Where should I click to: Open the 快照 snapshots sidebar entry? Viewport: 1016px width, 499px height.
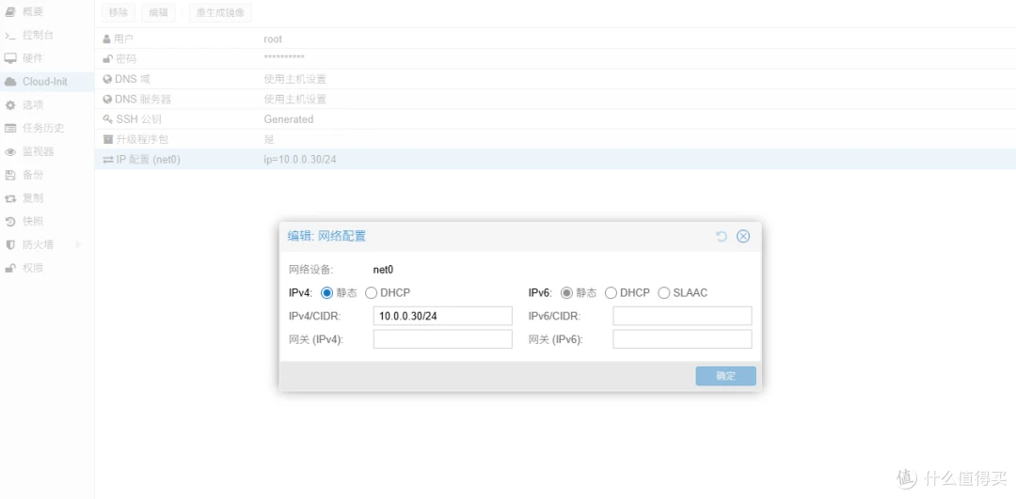click(47, 222)
